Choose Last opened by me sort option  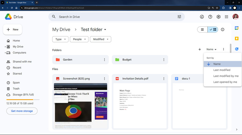pyautogui.click(x=225, y=82)
